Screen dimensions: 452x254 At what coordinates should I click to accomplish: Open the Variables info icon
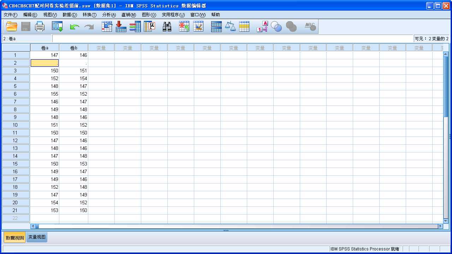point(135,26)
